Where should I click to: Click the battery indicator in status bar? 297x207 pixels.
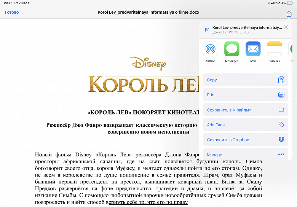(x=290, y=3)
